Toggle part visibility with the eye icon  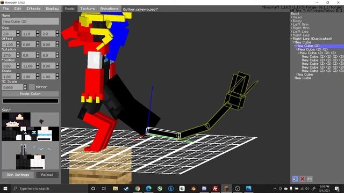pos(310,179)
